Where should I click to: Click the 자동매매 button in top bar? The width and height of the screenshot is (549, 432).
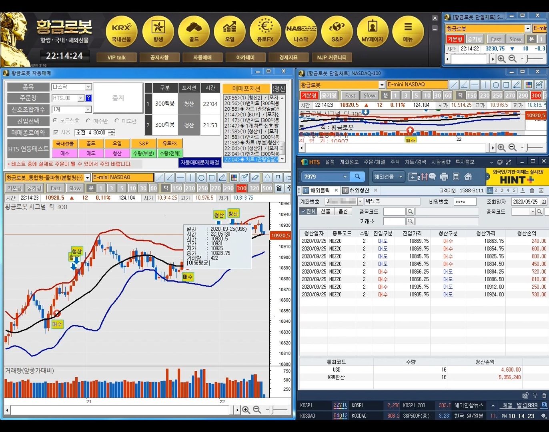(202, 57)
